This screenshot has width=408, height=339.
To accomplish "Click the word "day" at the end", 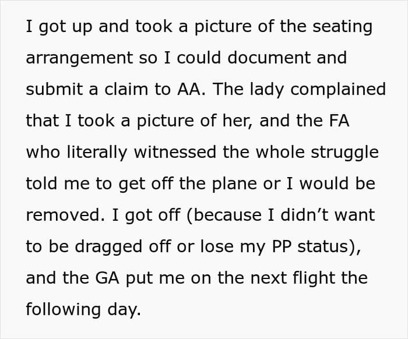I will (x=125, y=309).
